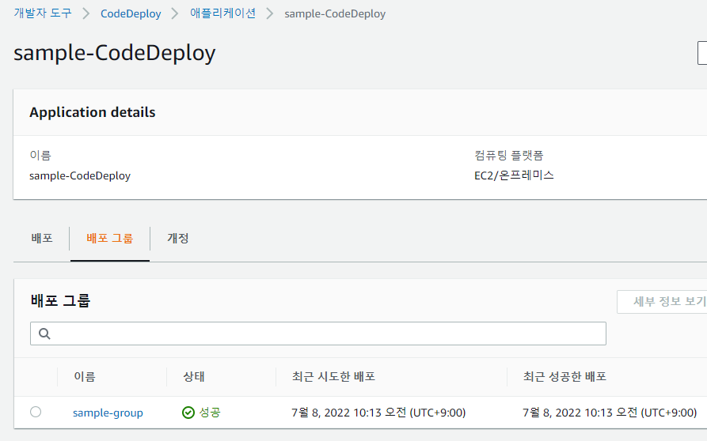
Task: Go to the CodeDeploy breadcrumb link
Action: 131,13
